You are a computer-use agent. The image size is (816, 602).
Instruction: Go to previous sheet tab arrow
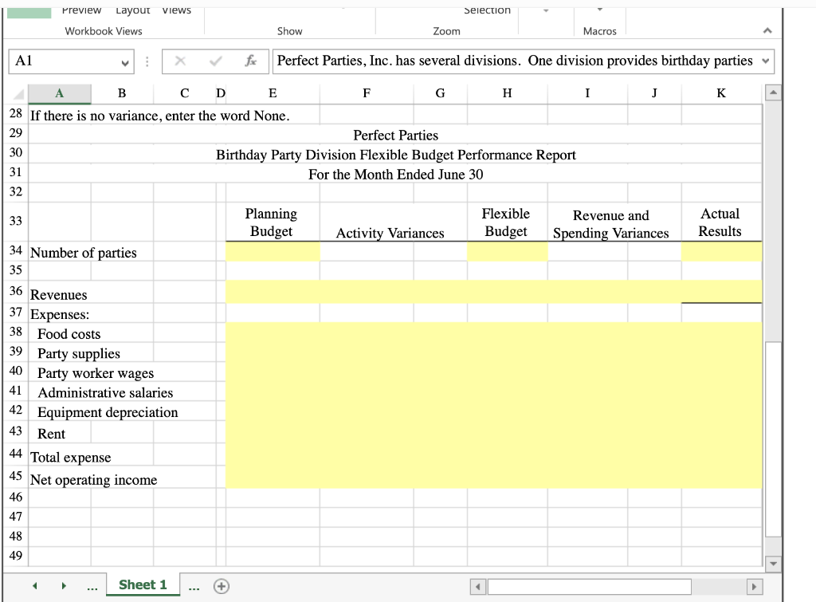click(x=34, y=586)
